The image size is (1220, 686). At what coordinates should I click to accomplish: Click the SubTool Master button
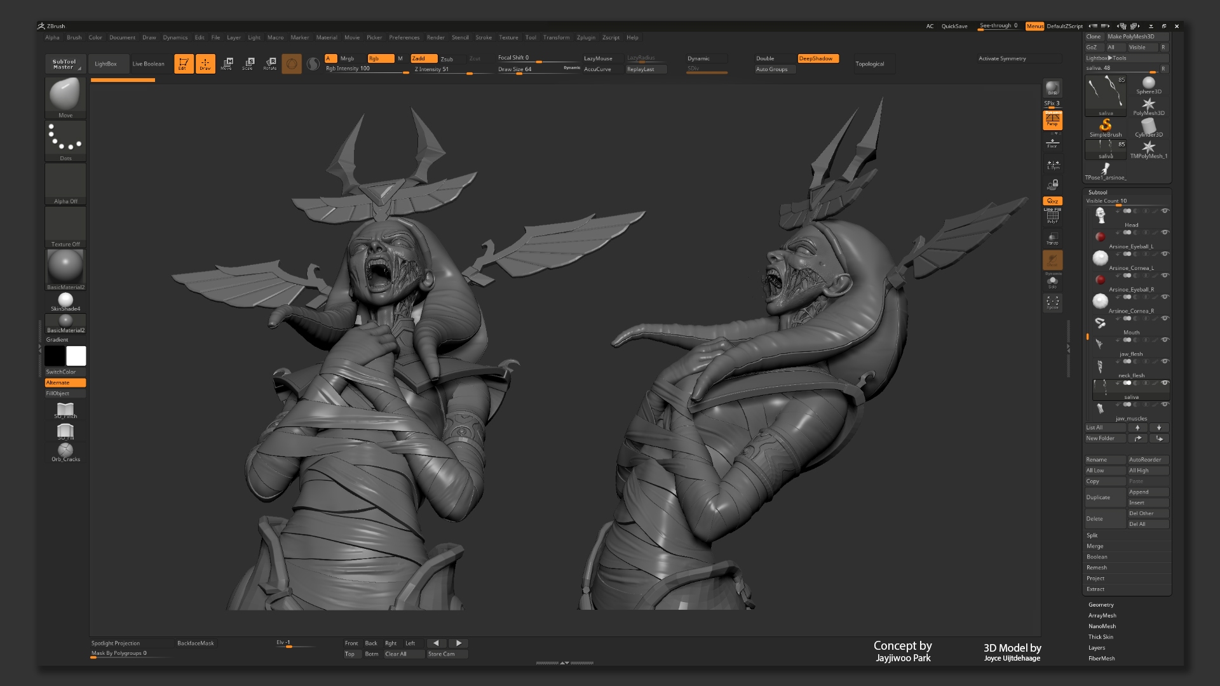(64, 64)
